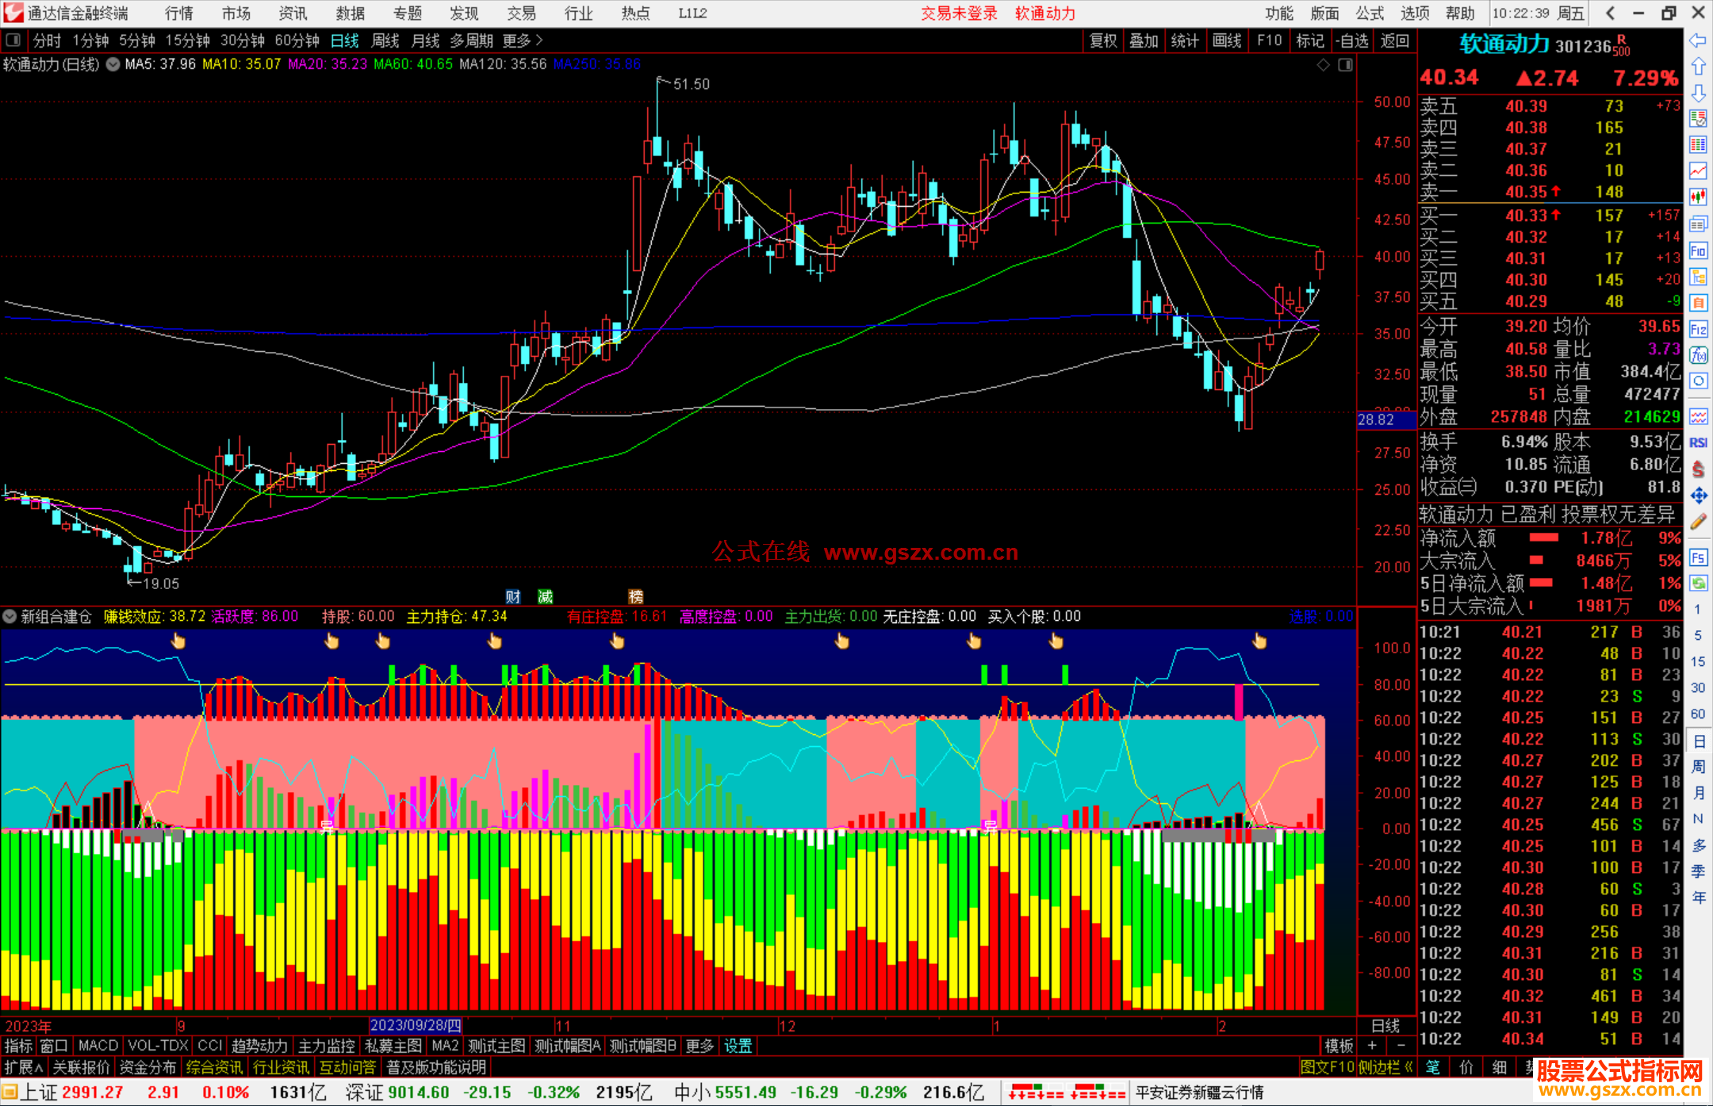The height and width of the screenshot is (1106, 1713).
Task: Click the red line trend chart sidebar icon
Action: tap(1698, 170)
